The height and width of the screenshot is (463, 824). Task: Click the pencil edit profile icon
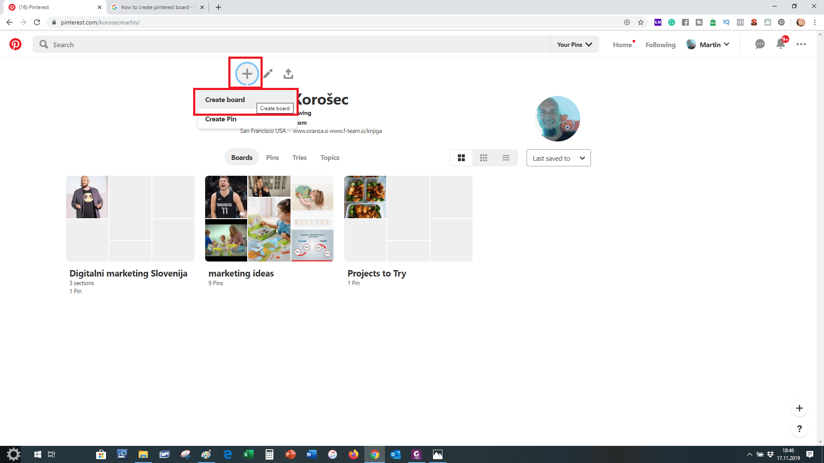click(268, 74)
